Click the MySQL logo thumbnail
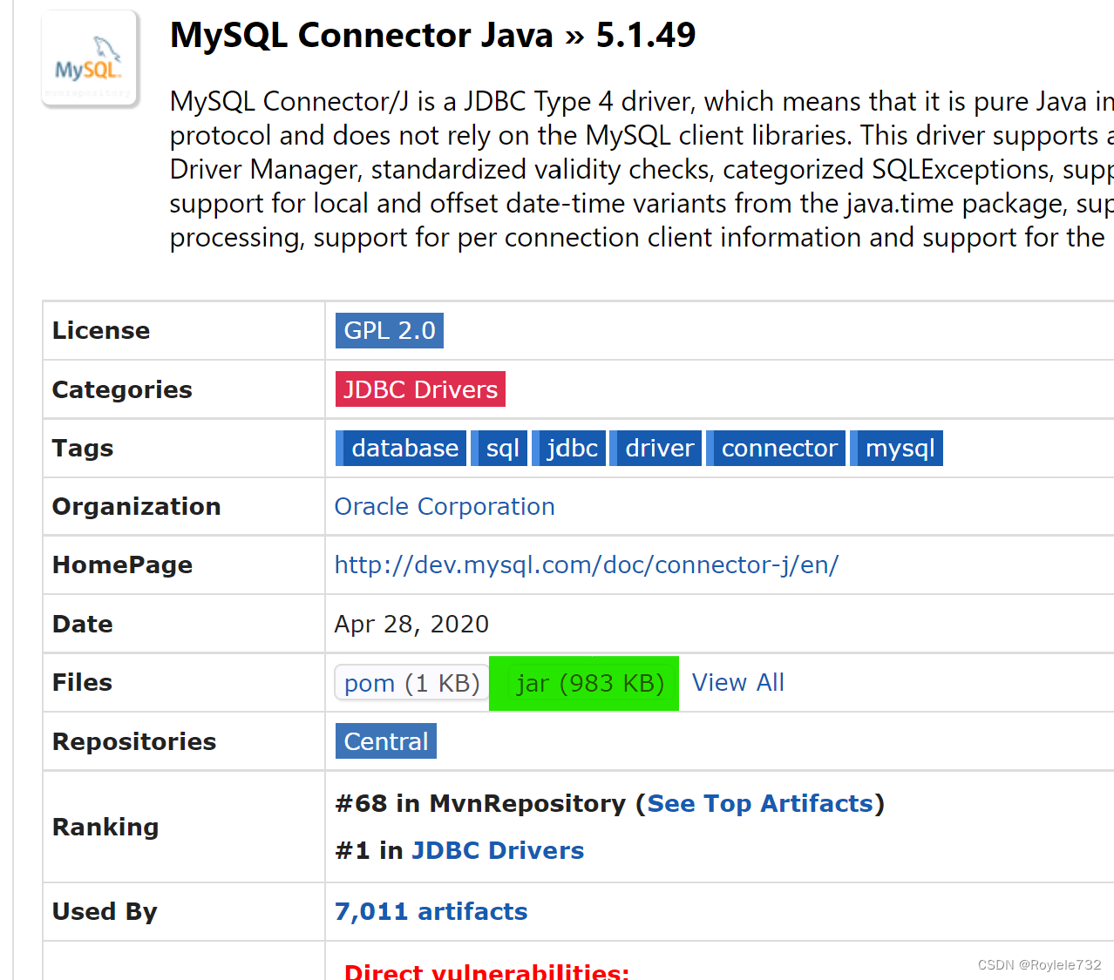Viewport: 1114px width, 980px height. [x=90, y=59]
